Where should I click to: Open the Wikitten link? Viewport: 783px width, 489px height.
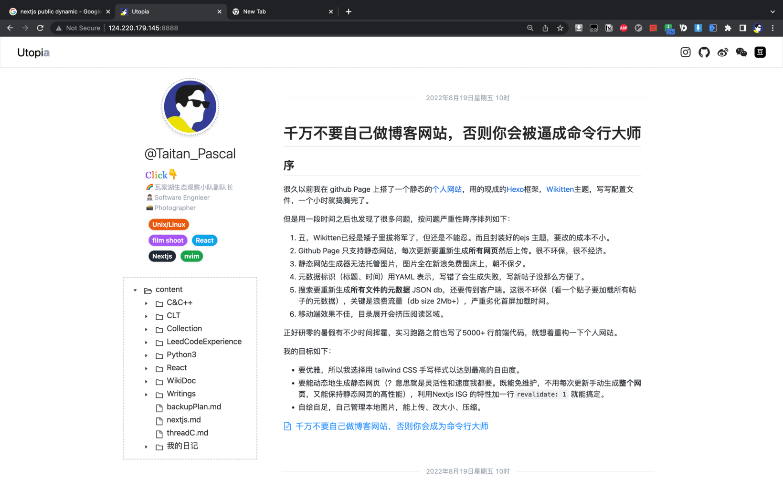click(560, 189)
